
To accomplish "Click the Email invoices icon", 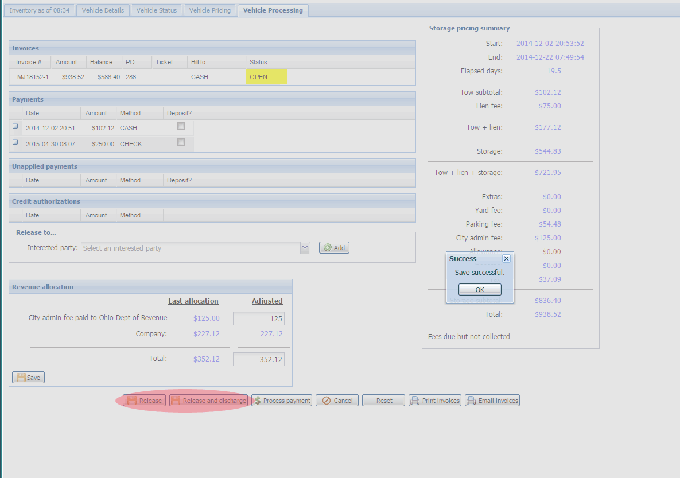I will click(471, 401).
